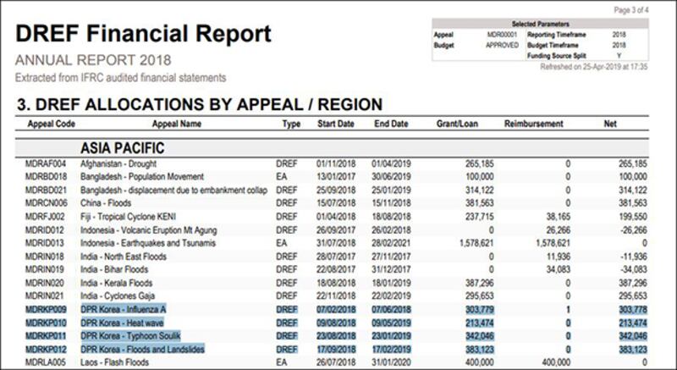
Task: Click 'Fiji - Tropical Cyclone KENI' appeal name
Action: pyautogui.click(x=129, y=217)
